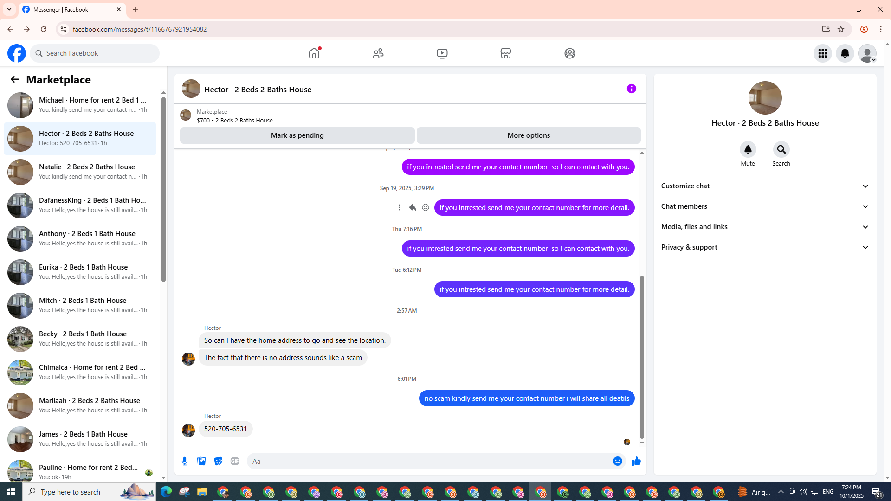891x501 pixels.
Task: Open Eurika 2 Beds 1 Bath chat
Action: pyautogui.click(x=80, y=272)
